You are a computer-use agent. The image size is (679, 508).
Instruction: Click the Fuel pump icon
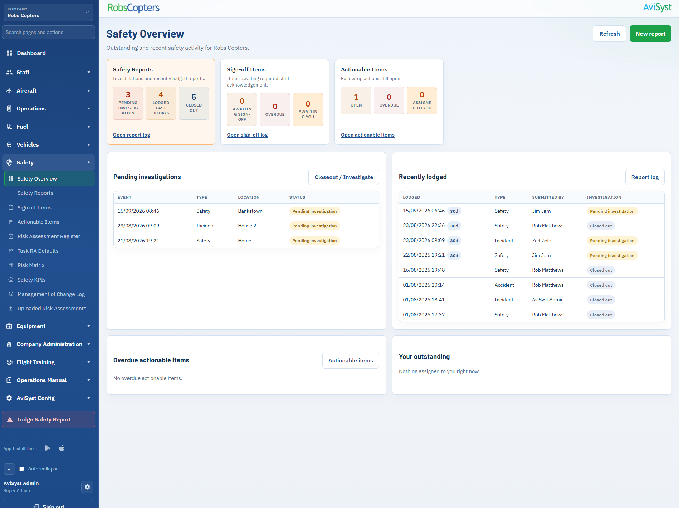pos(9,127)
